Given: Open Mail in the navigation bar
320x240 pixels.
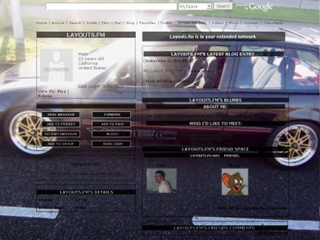Looking at the screenshot, I should tap(118, 23).
